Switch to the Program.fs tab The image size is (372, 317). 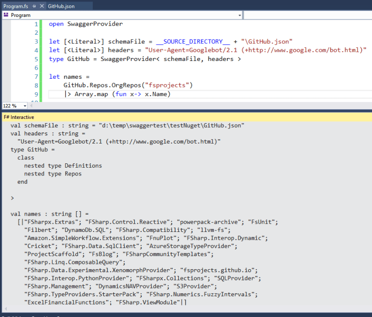(15, 6)
